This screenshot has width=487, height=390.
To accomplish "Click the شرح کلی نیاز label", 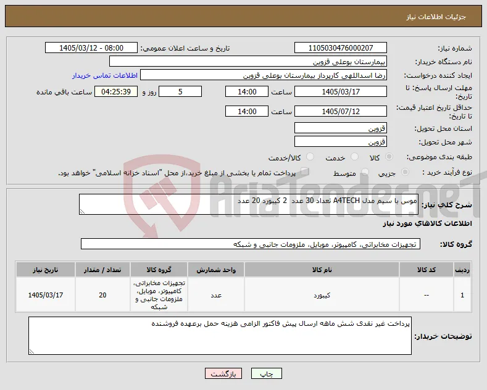I will [x=447, y=205].
